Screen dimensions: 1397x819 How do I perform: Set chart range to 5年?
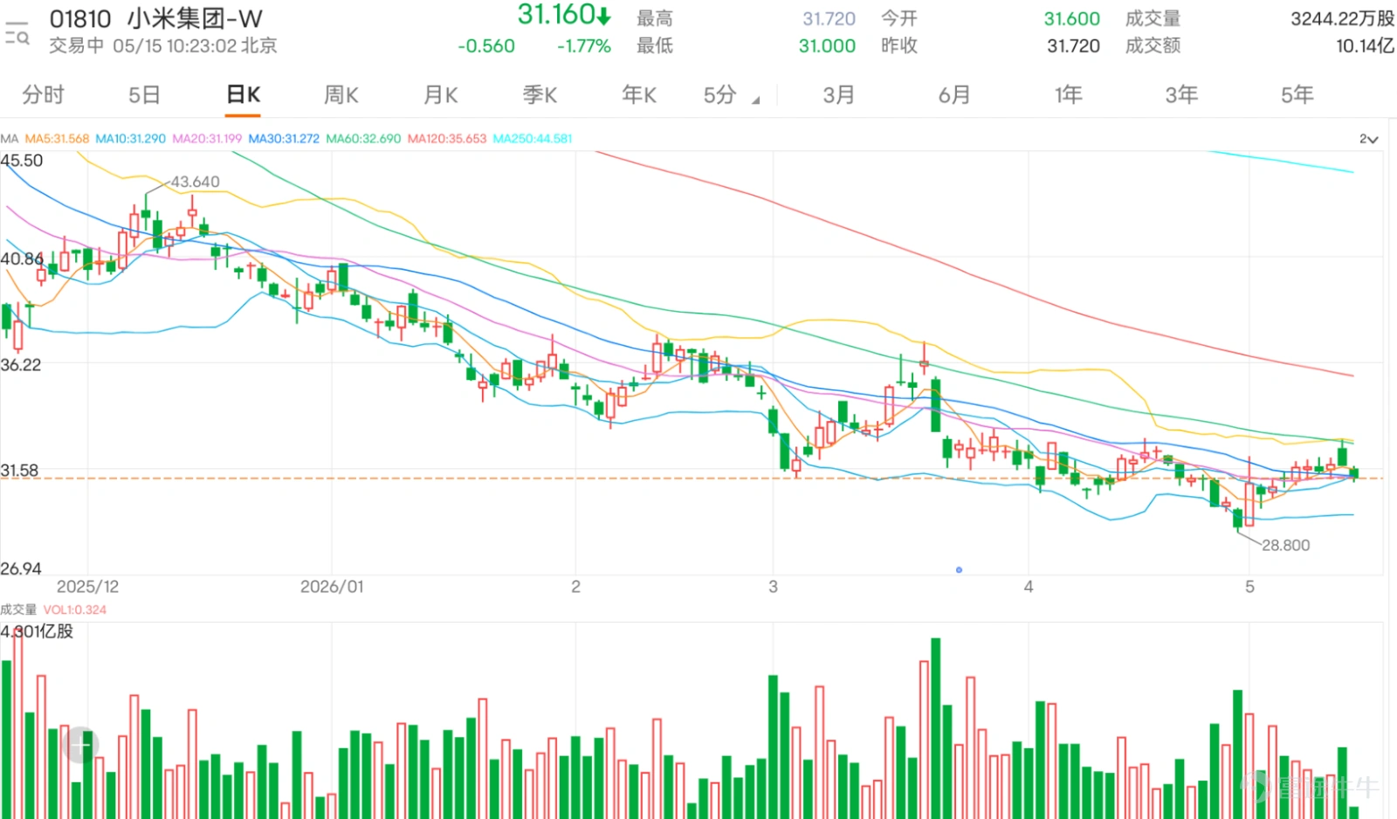click(x=1297, y=94)
